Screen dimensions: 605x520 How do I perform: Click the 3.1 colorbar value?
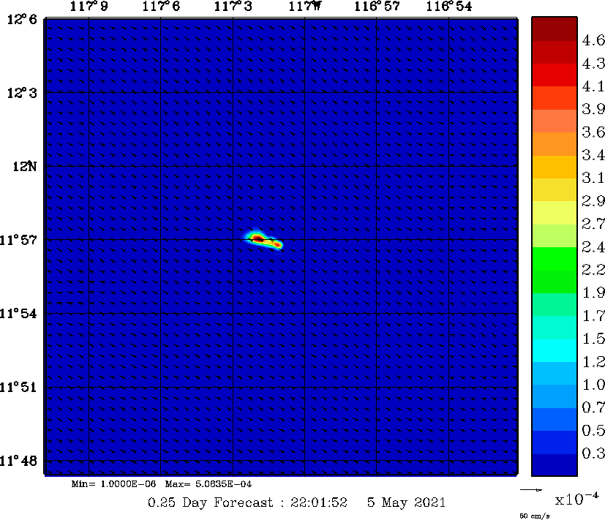(x=593, y=178)
